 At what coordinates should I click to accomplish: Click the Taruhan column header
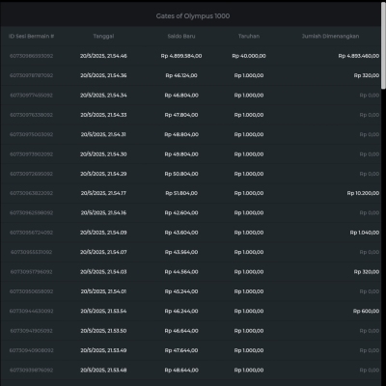click(x=249, y=37)
